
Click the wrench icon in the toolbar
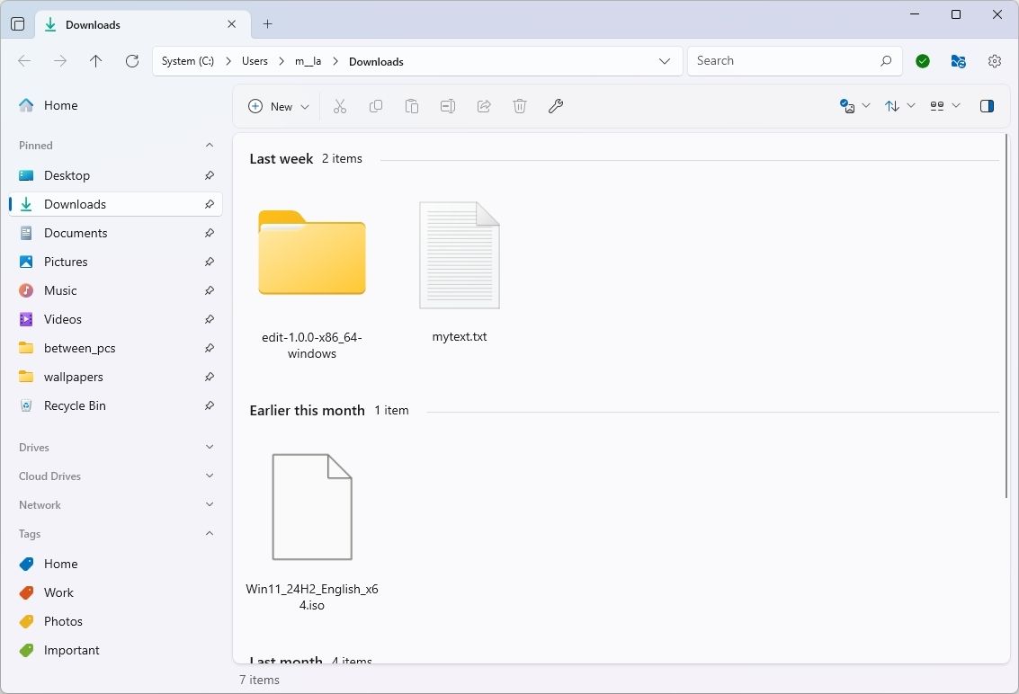555,106
